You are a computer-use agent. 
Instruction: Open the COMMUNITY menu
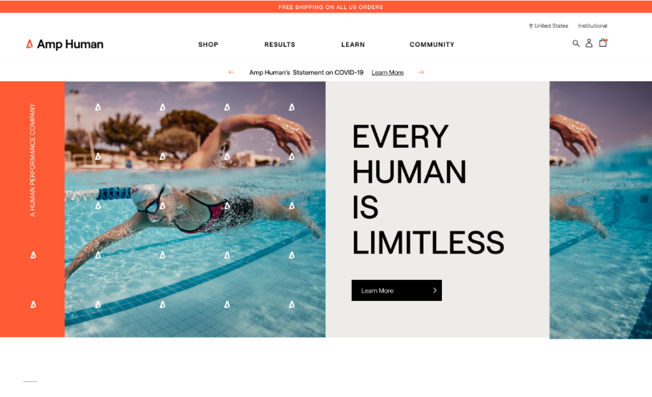[432, 44]
